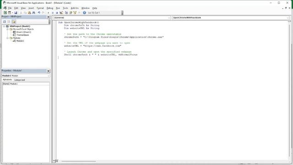
Task: Click the Excel app icon left of File
Action: tap(5, 8)
